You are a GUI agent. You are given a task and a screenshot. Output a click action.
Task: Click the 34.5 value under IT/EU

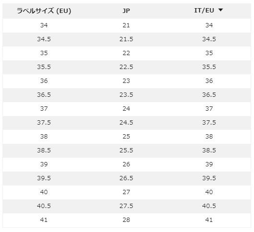(209, 39)
